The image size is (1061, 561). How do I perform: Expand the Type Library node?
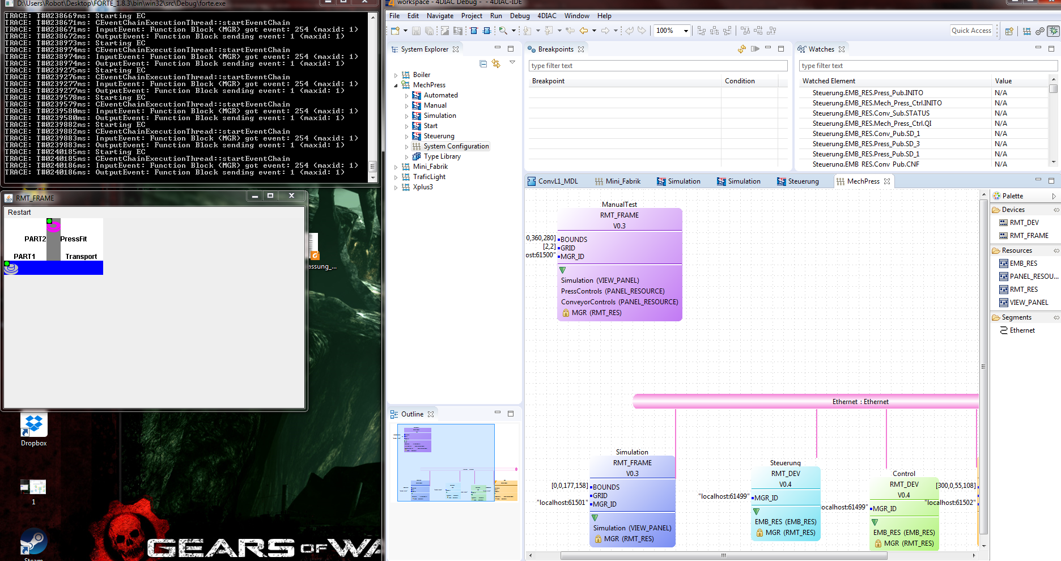[406, 156]
